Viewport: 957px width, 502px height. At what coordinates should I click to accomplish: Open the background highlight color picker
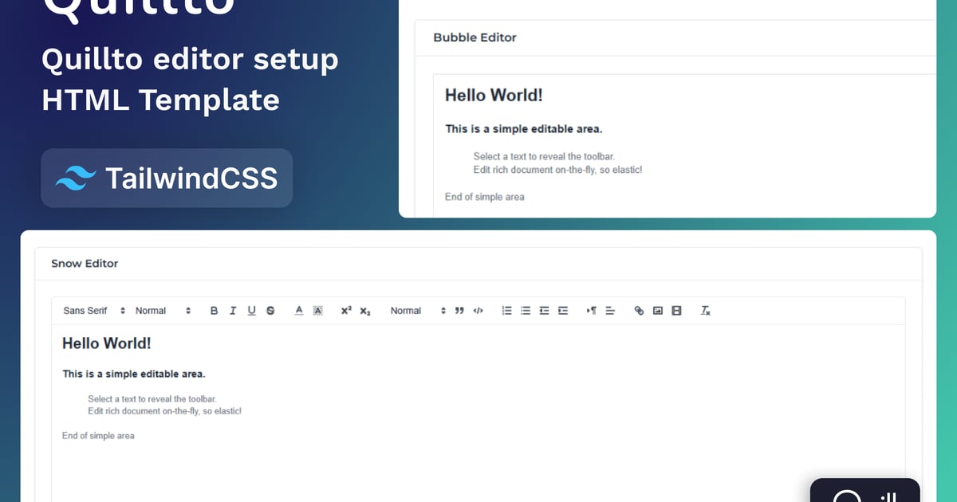point(317,311)
